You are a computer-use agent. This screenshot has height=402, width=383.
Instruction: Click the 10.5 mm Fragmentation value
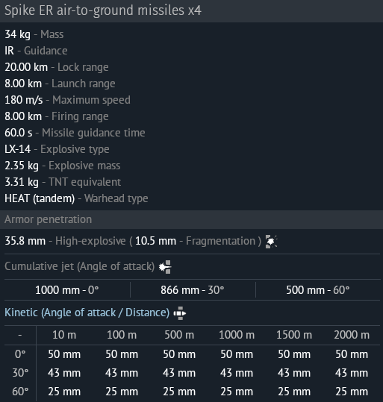click(x=155, y=241)
